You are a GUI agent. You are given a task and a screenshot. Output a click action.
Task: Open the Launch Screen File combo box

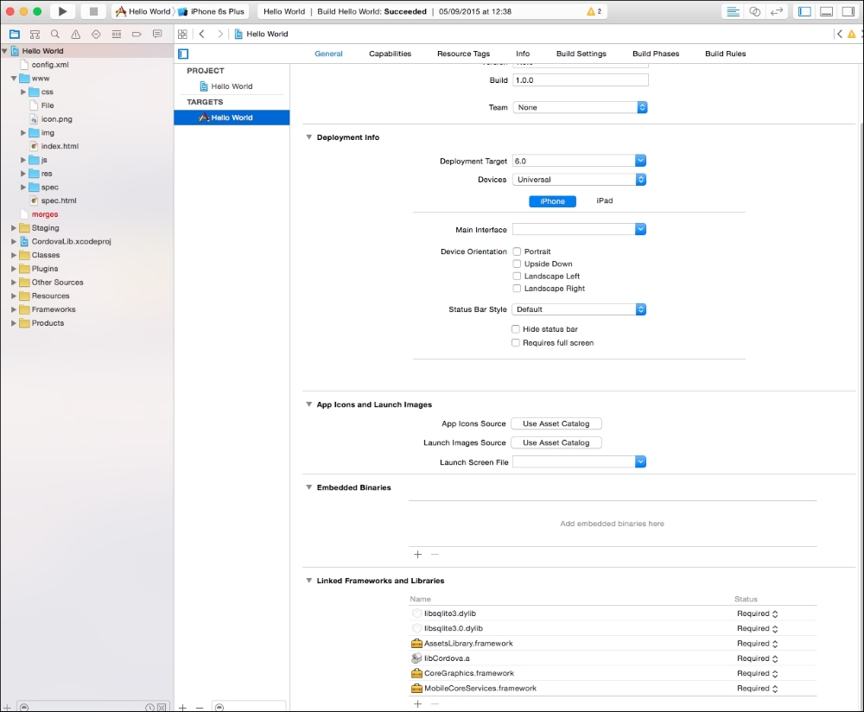click(x=640, y=461)
